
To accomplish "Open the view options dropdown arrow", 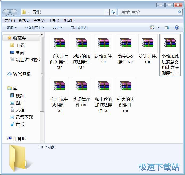I will [x=158, y=27].
